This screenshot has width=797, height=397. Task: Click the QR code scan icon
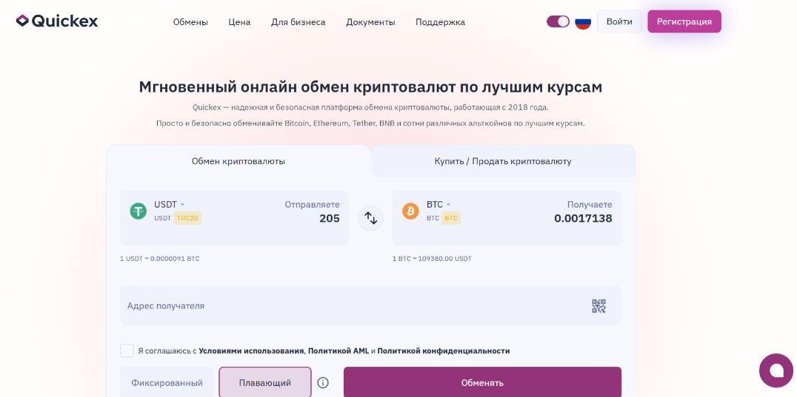tap(598, 306)
